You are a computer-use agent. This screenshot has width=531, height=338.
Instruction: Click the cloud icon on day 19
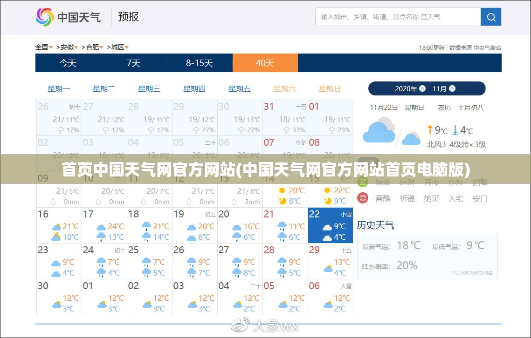pyautogui.click(x=192, y=227)
